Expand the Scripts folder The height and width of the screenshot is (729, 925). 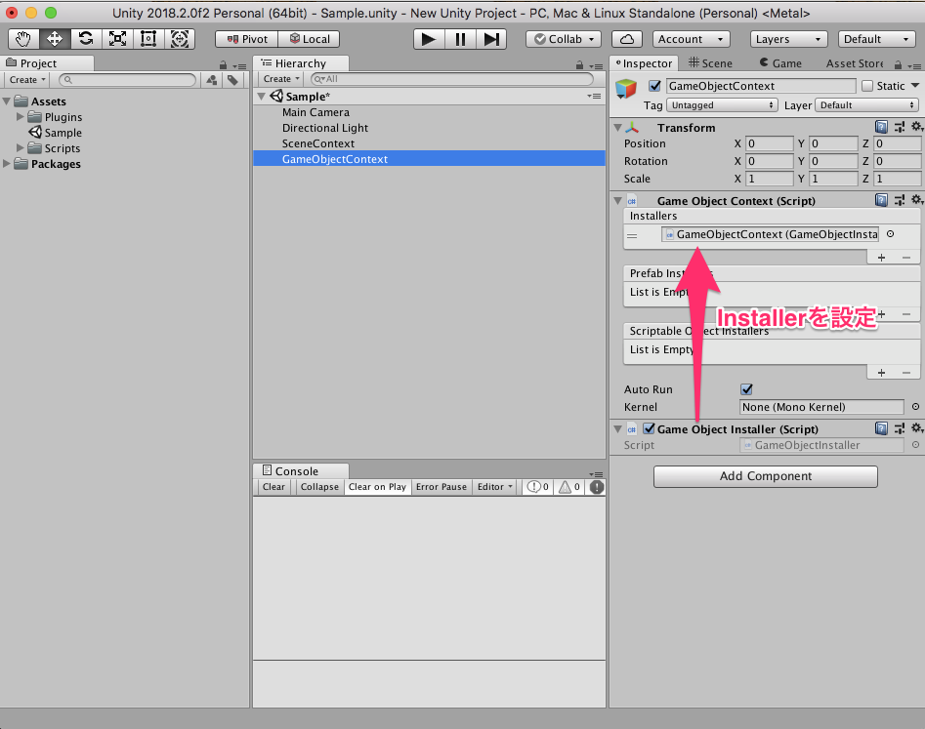(x=21, y=148)
